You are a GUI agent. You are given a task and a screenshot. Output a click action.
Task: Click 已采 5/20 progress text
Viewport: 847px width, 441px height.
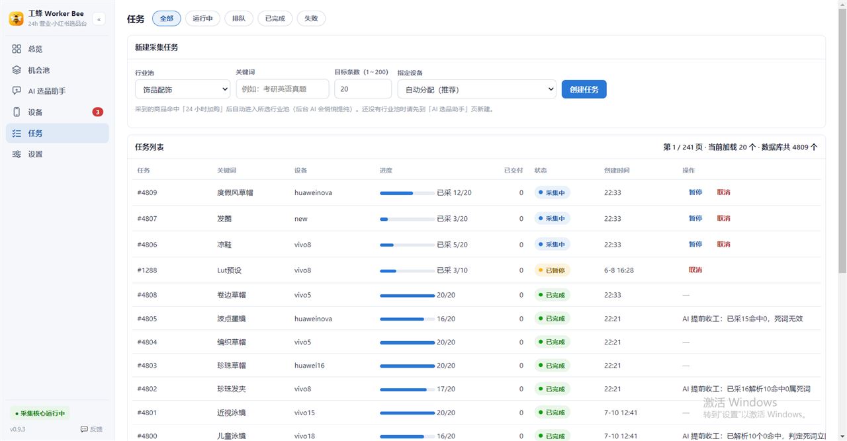click(x=452, y=245)
